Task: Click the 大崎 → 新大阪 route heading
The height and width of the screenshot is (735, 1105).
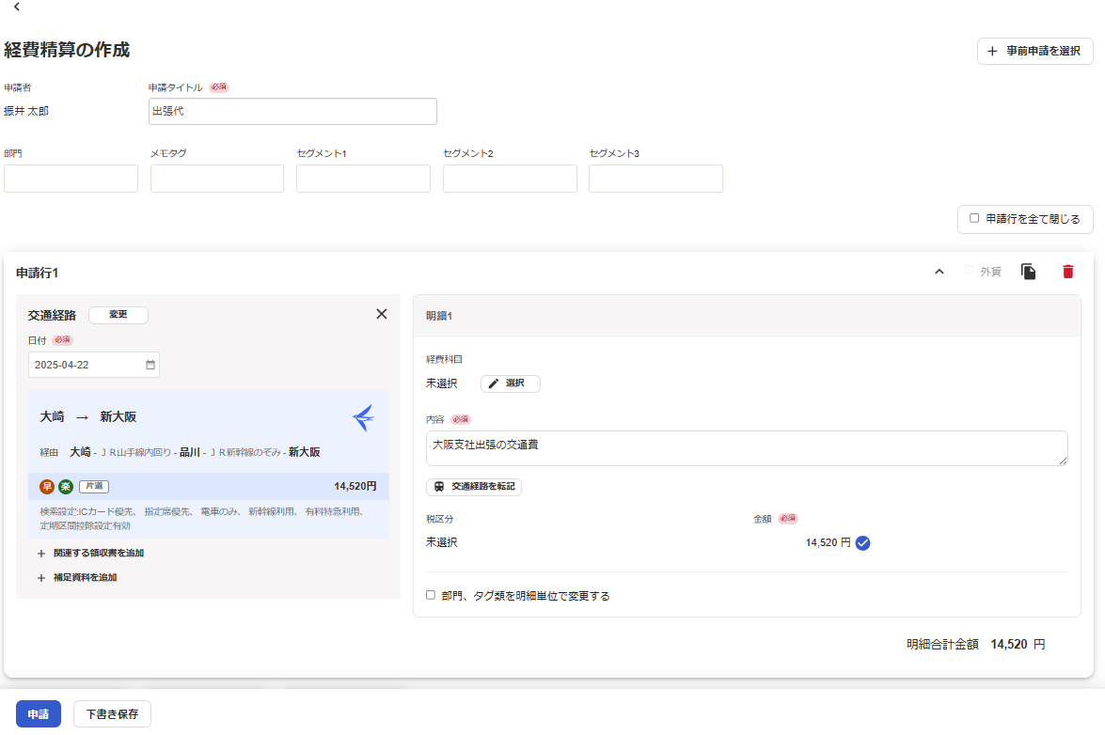Action: coord(88,416)
